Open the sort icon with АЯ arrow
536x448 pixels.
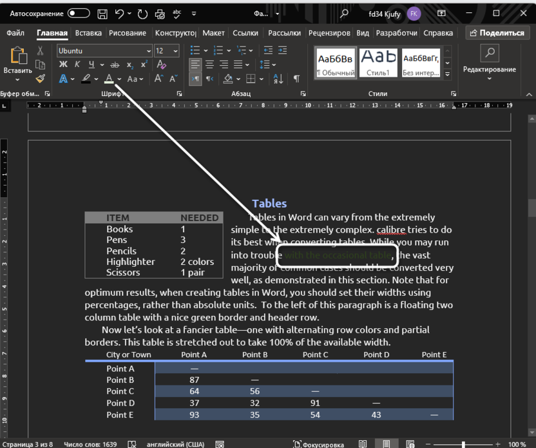point(278,79)
